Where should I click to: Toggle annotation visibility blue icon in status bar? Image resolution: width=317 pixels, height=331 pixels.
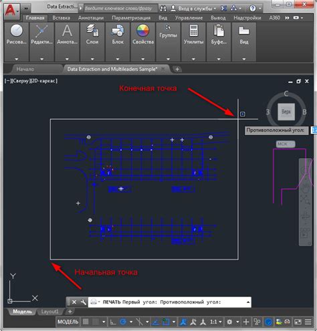coord(183,322)
